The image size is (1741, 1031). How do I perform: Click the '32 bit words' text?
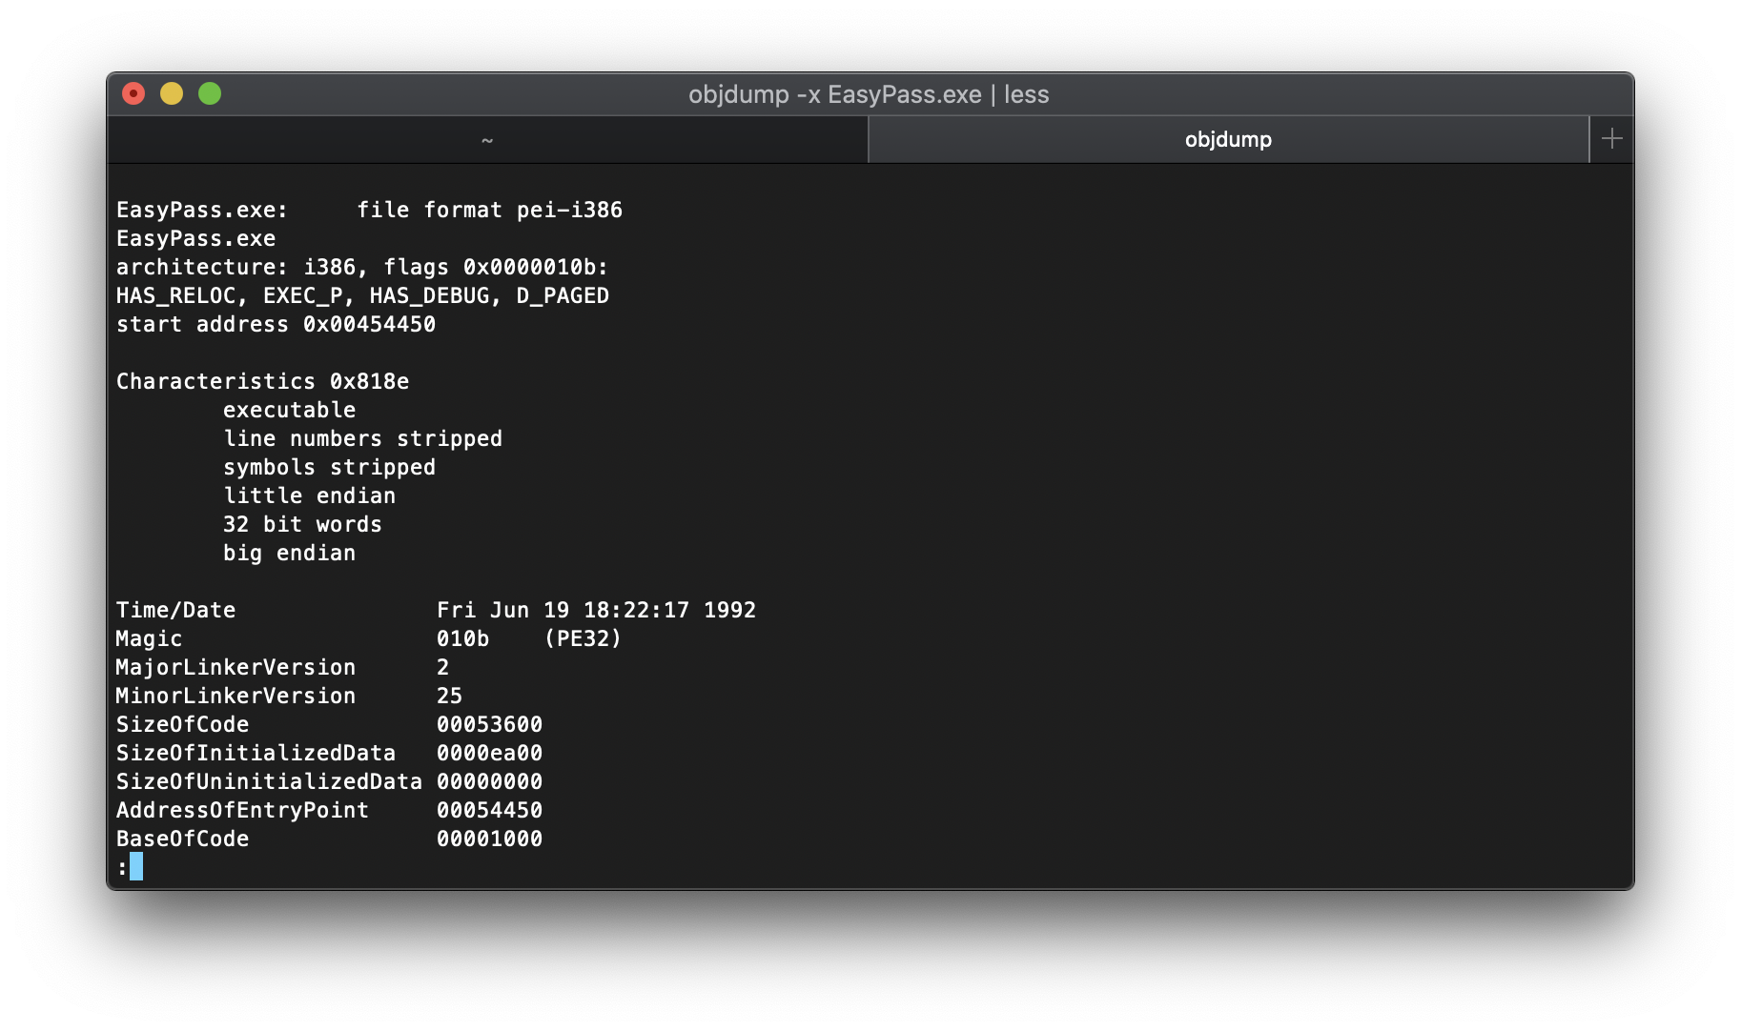pyautogui.click(x=302, y=524)
